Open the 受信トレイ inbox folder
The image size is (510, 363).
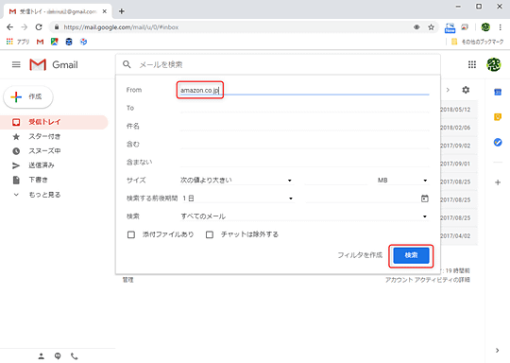point(54,122)
